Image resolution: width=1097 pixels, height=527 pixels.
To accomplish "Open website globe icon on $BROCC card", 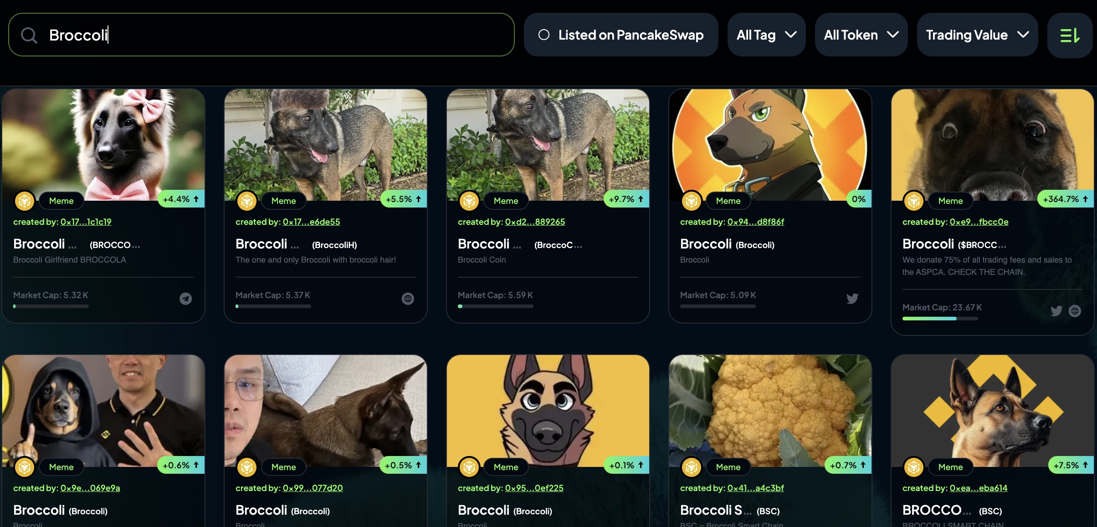I will [x=1075, y=311].
